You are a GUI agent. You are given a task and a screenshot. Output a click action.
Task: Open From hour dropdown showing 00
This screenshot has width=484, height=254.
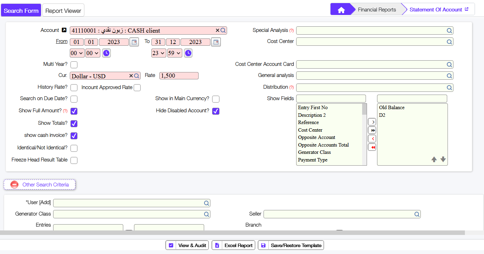click(77, 53)
